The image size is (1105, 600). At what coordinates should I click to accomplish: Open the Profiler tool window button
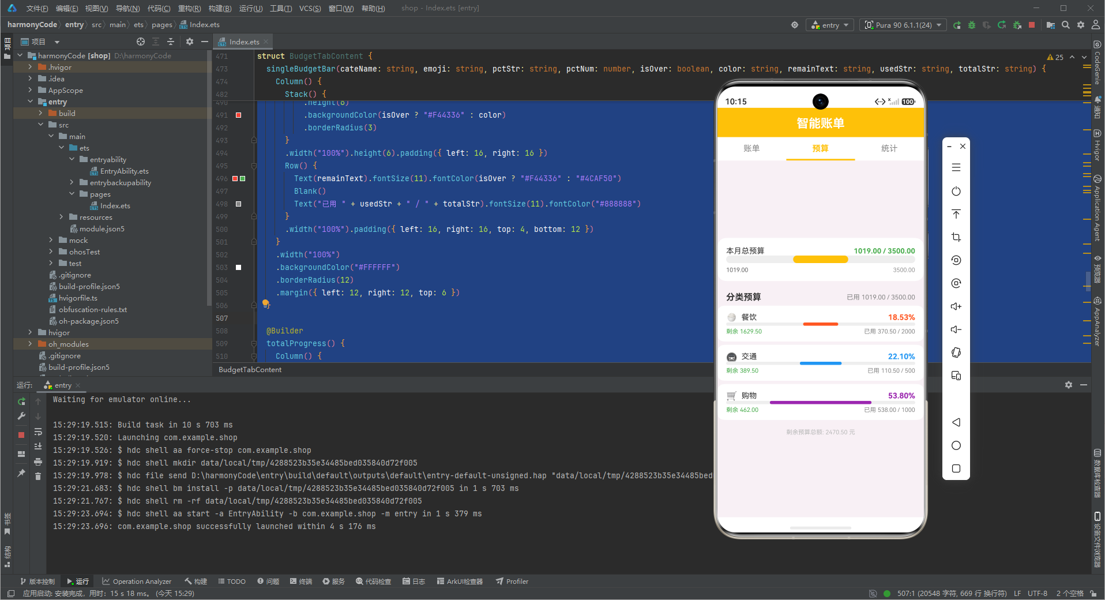pos(512,581)
